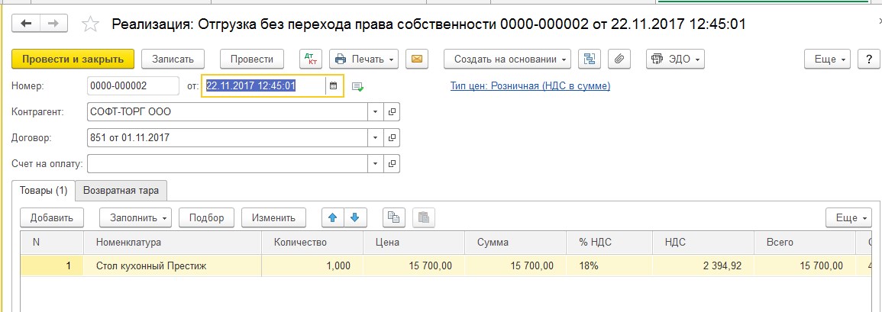The image size is (882, 312).
Task: Select the Товары (1) tab
Action: (44, 191)
